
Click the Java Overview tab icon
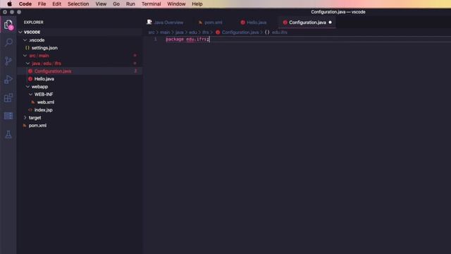tap(149, 22)
